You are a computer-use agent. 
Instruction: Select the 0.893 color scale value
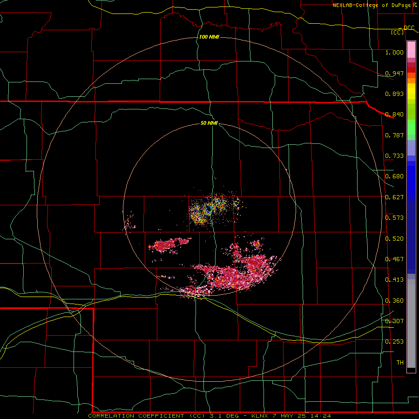pyautogui.click(x=394, y=94)
